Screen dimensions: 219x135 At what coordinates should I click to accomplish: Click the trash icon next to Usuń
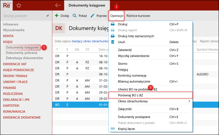113,42
